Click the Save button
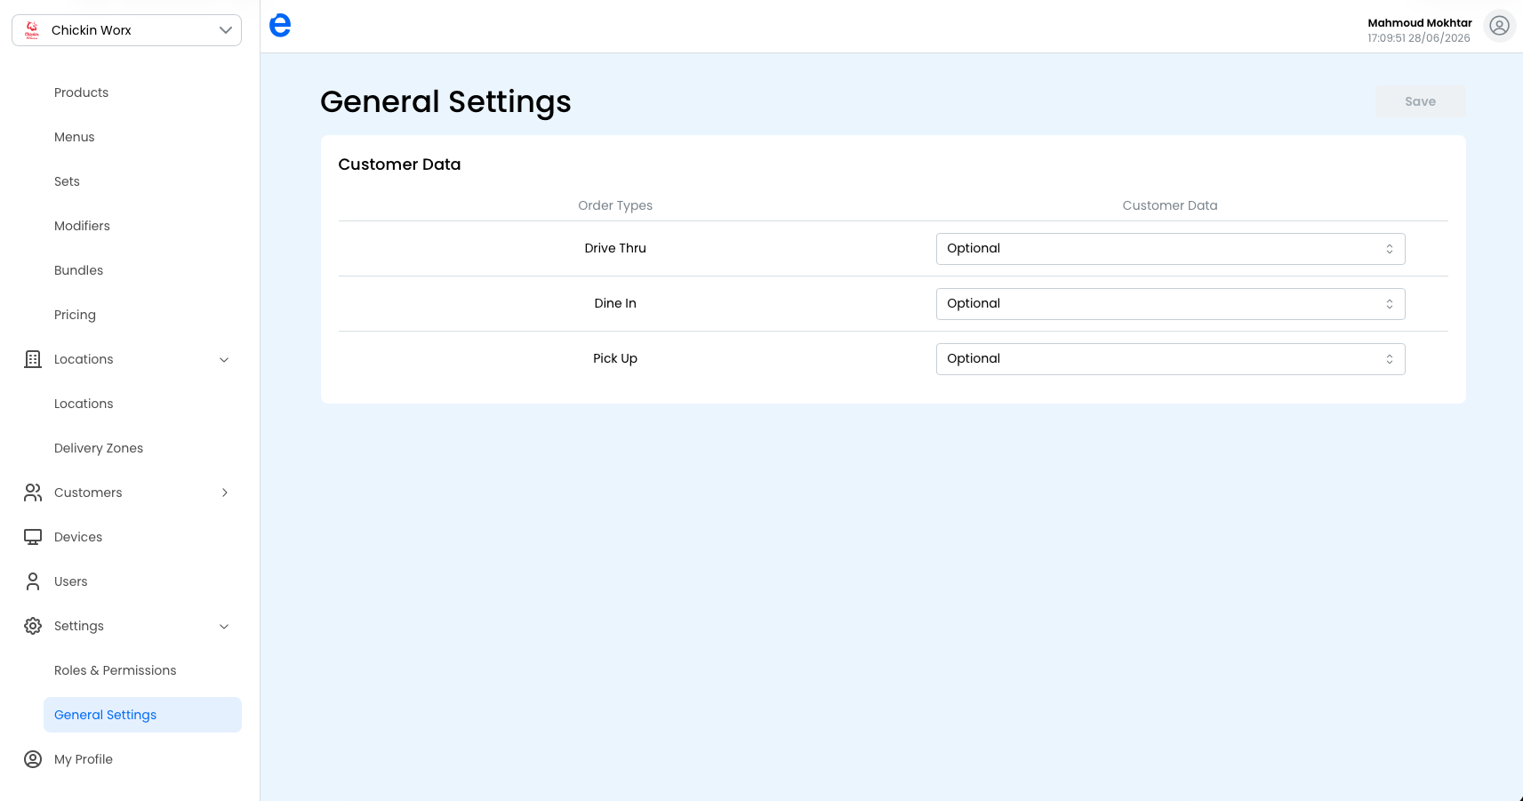The width and height of the screenshot is (1523, 801). click(x=1420, y=101)
